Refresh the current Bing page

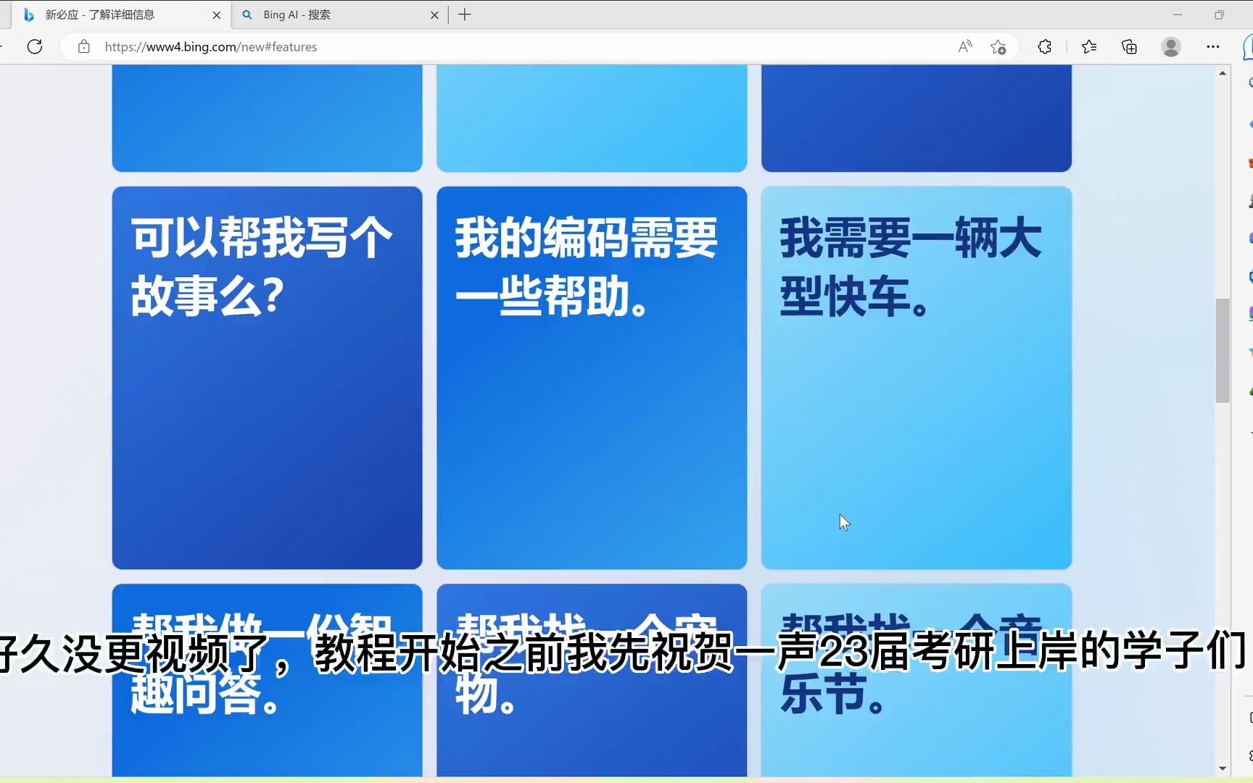point(35,47)
